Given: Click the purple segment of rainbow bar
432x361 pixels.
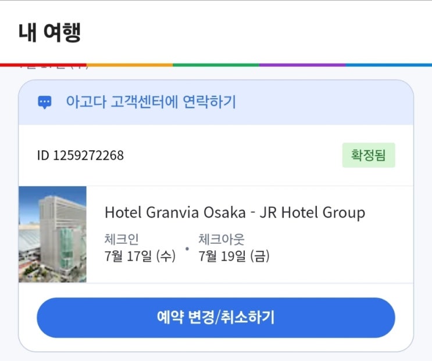Looking at the screenshot, I should click(302, 65).
